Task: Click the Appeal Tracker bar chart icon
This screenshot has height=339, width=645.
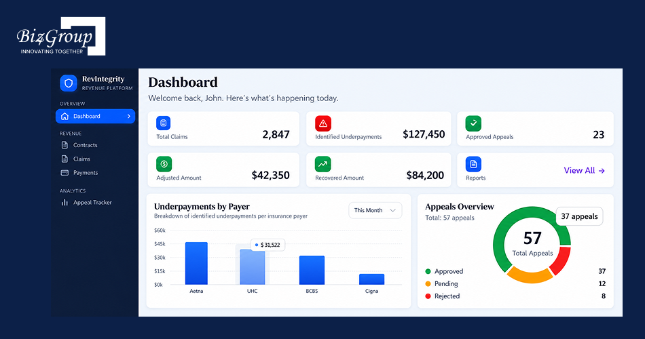Action: point(64,202)
